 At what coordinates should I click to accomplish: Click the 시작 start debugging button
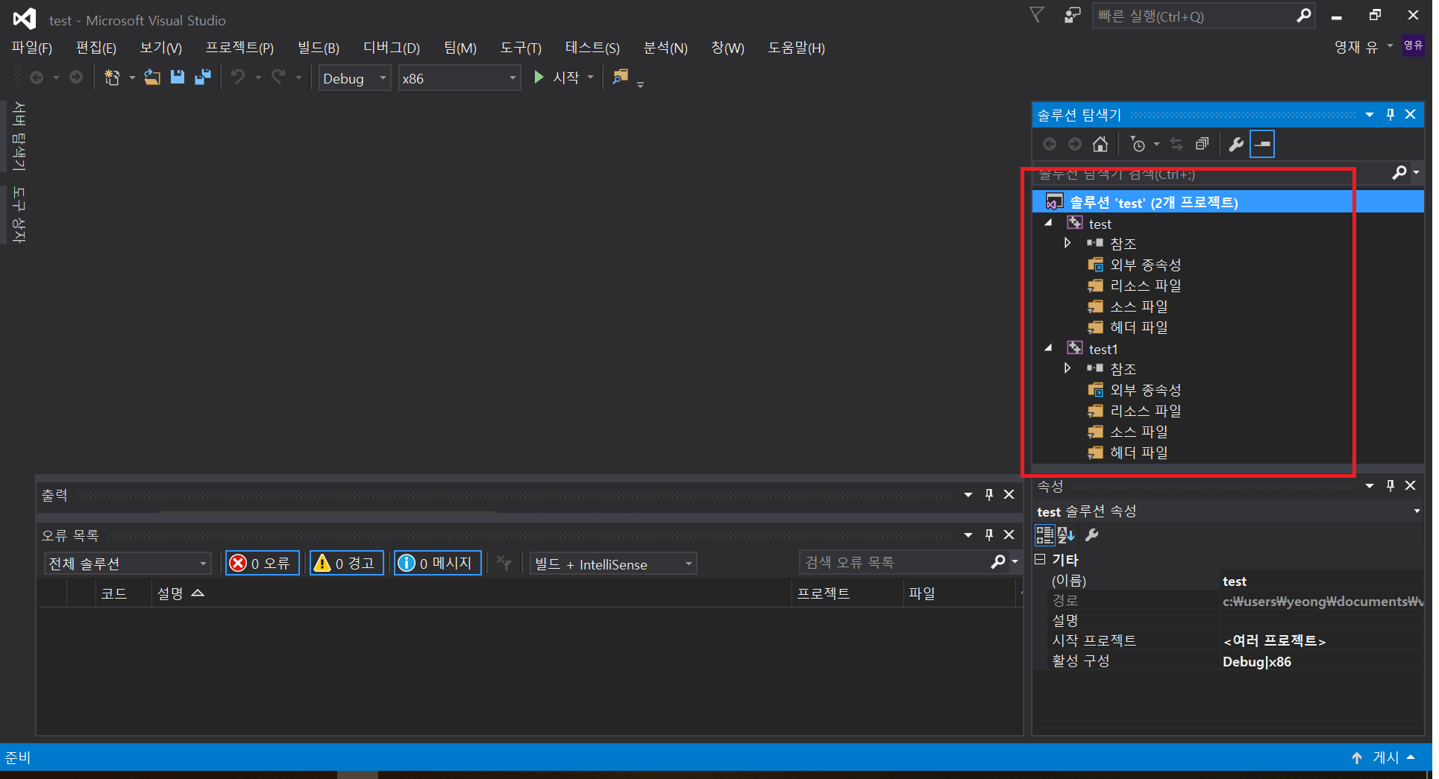click(557, 78)
